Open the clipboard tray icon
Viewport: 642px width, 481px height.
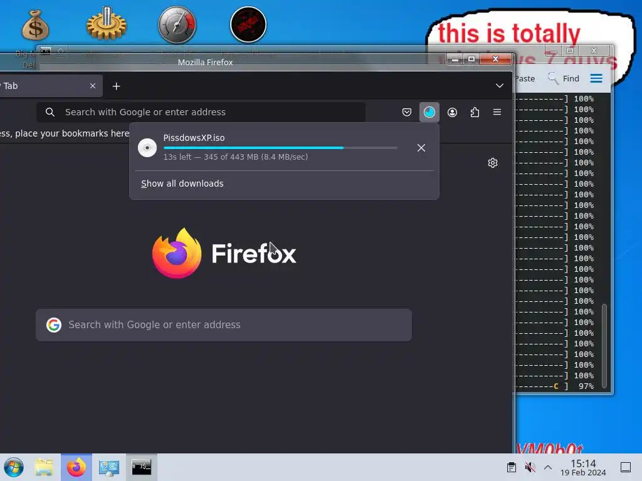pos(511,467)
